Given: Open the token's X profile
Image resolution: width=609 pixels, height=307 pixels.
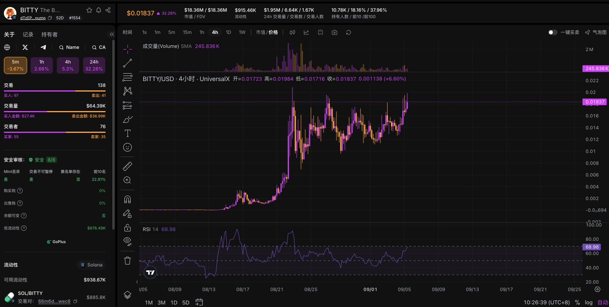Looking at the screenshot, I should (25, 47).
